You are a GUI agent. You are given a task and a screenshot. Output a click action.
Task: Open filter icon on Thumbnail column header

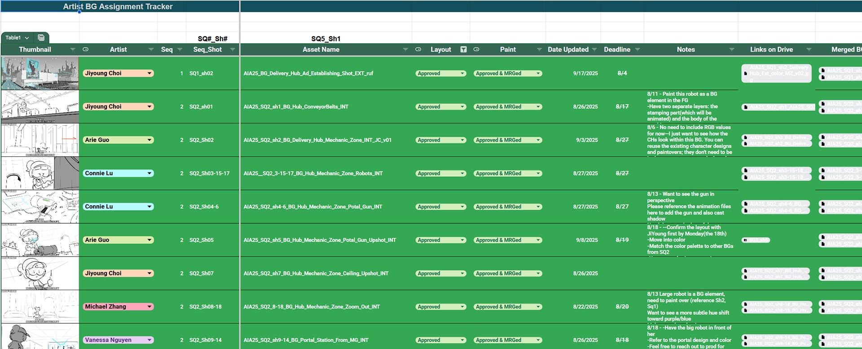[x=73, y=49]
